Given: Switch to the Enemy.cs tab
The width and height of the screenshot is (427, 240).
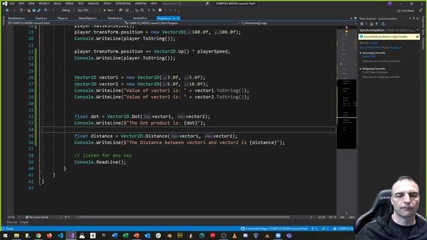Looking at the screenshot, I should click(41, 18).
